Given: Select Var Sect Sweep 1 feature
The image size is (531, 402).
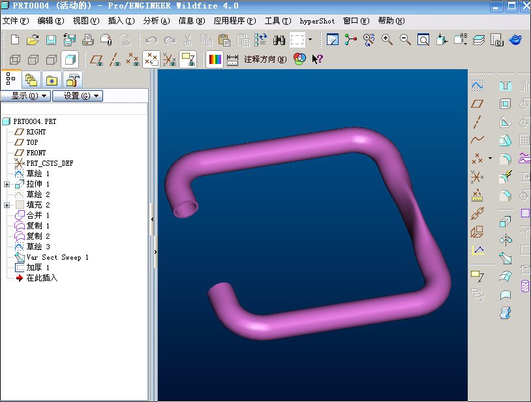Looking at the screenshot, I should 57,257.
